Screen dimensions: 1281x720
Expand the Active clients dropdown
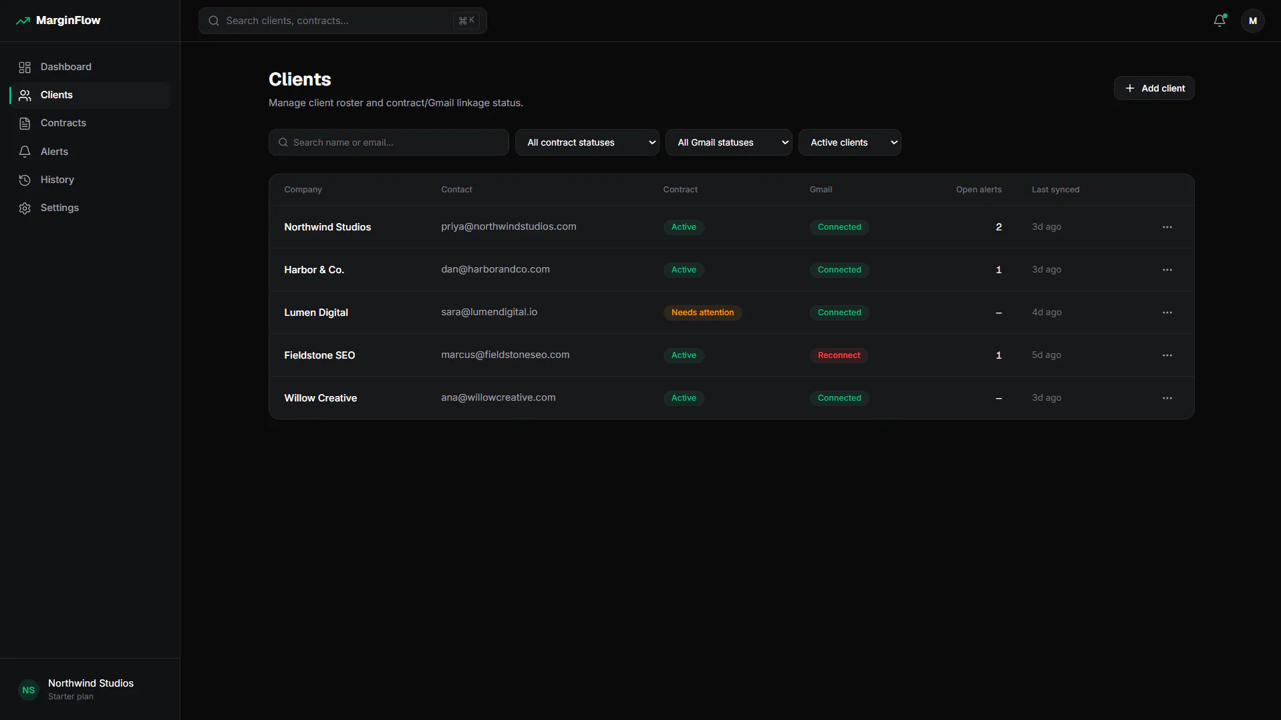[x=849, y=142]
